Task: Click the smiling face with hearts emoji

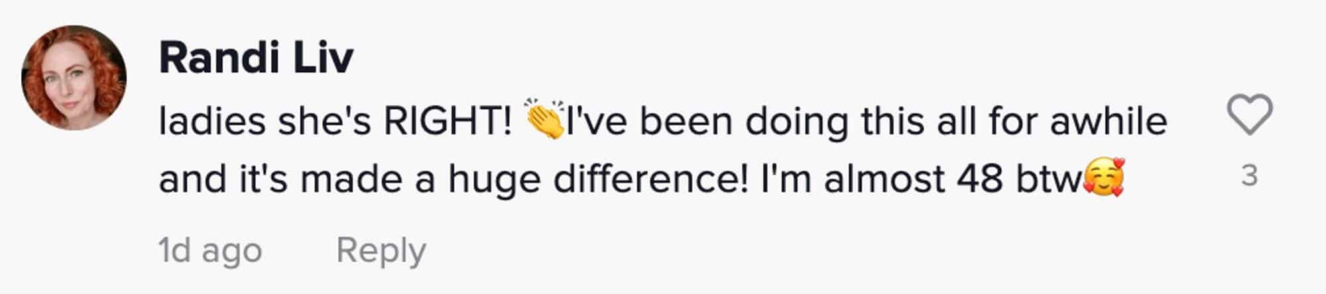Action: click(x=1103, y=179)
